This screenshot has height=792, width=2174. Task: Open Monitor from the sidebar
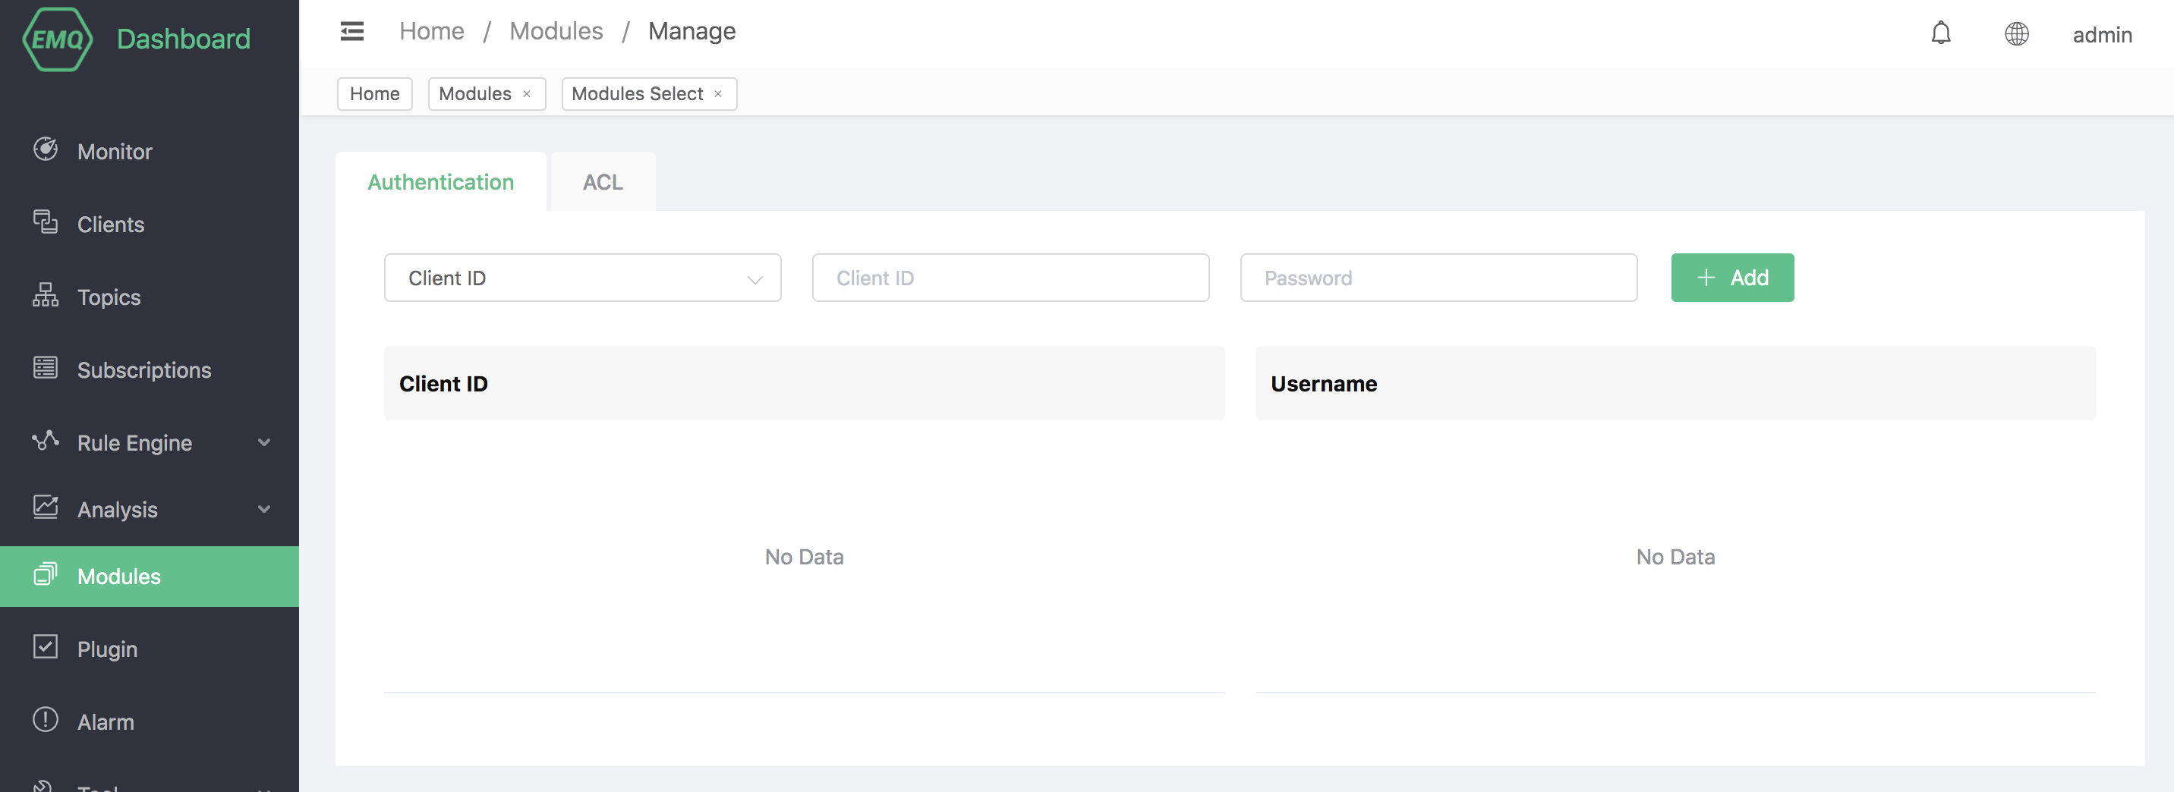click(x=114, y=152)
